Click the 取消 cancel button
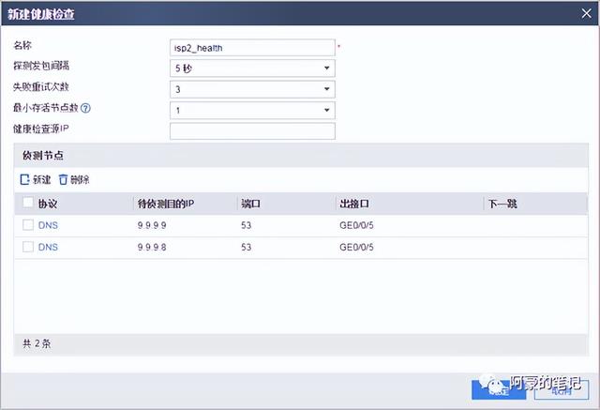The image size is (600, 410). pyautogui.click(x=562, y=390)
